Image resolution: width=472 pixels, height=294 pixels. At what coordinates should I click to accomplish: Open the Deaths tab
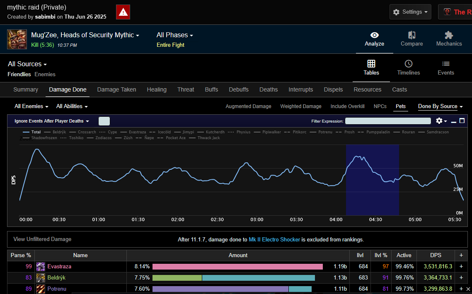click(269, 90)
